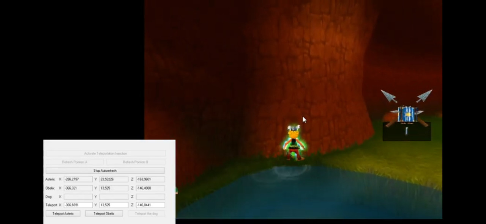
Task: Click the Refresh Pointers A button
Action: (x=74, y=162)
